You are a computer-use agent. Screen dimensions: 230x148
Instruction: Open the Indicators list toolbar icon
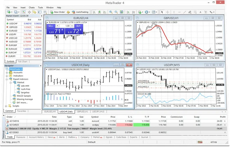click(x=140, y=12)
